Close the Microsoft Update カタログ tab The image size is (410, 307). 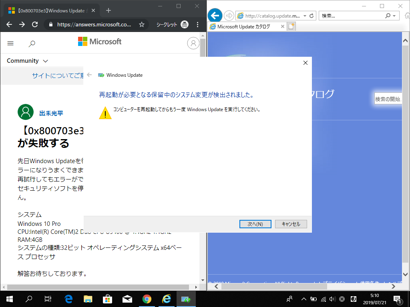pyautogui.click(x=282, y=27)
